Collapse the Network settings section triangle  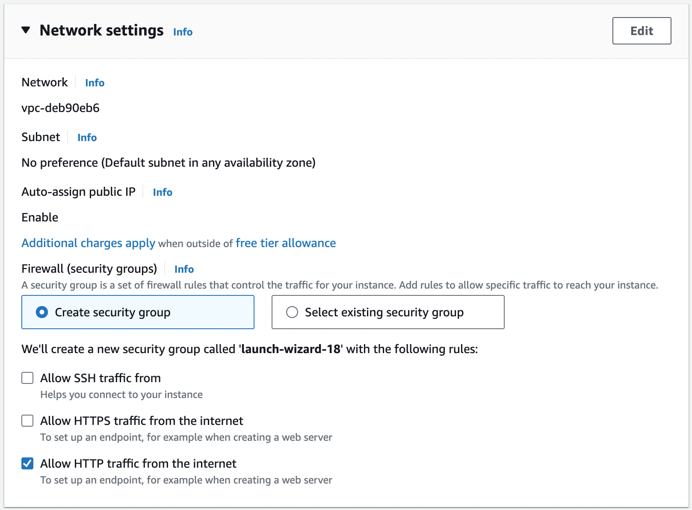click(26, 30)
